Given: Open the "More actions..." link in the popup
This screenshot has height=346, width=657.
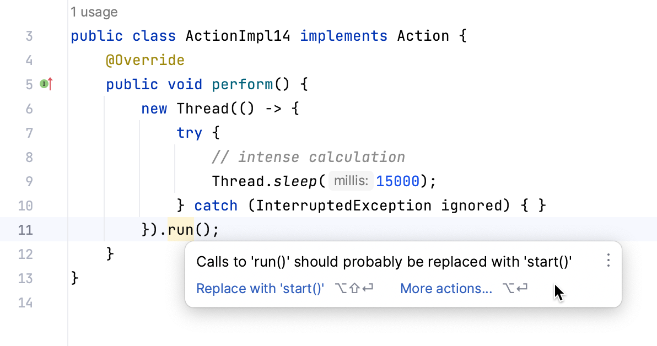Looking at the screenshot, I should 446,288.
